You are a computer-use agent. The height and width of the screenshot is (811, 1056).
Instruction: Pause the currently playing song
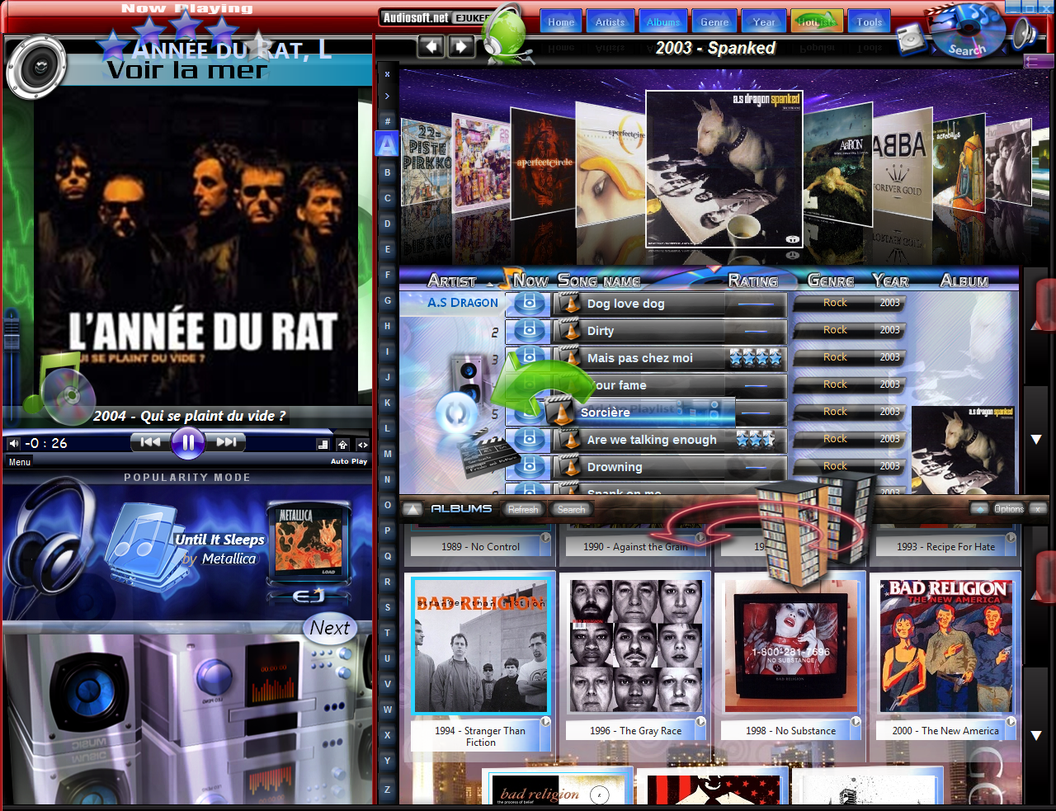(188, 443)
